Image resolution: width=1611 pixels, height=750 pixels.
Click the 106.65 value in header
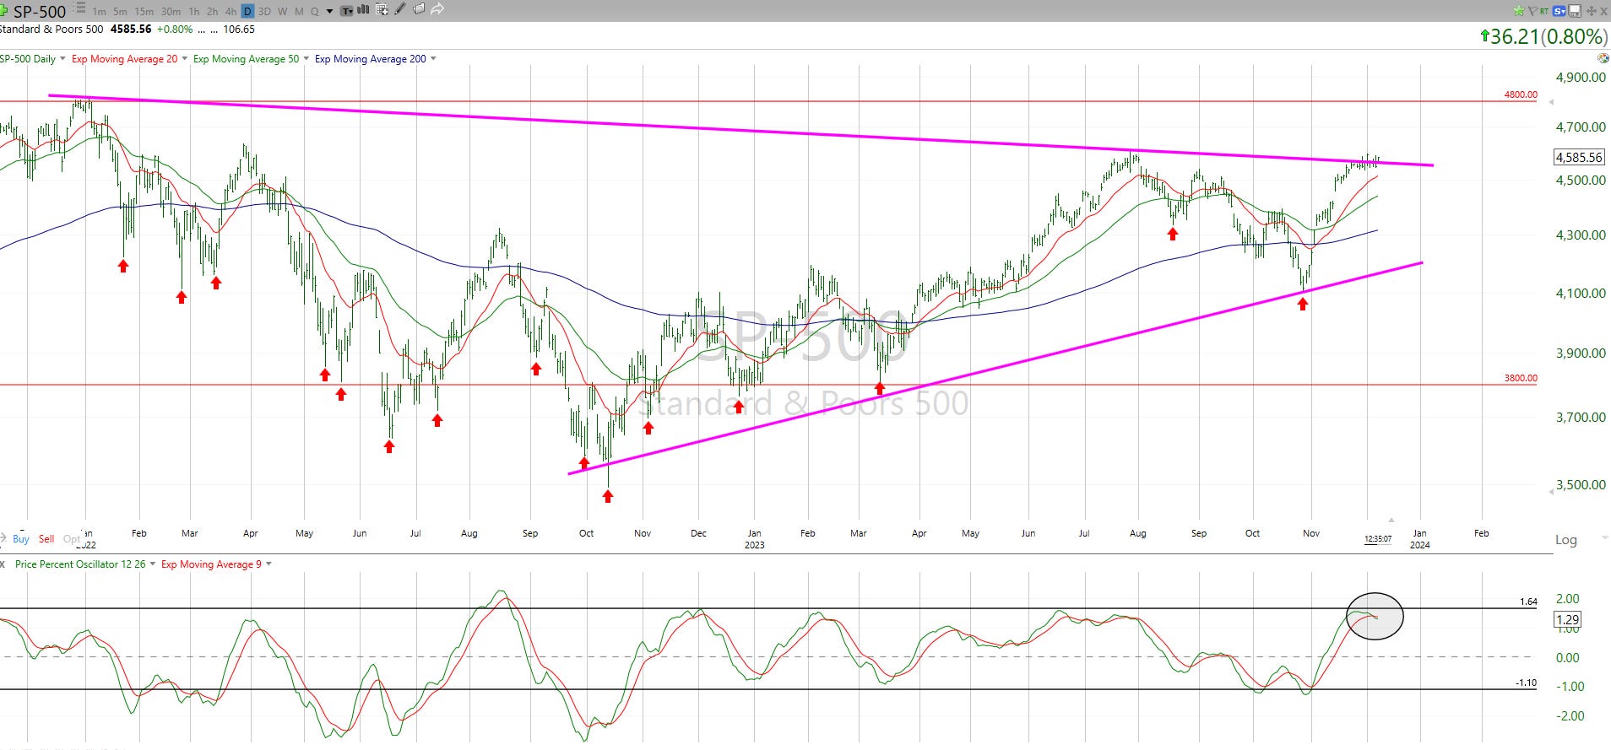239,30
